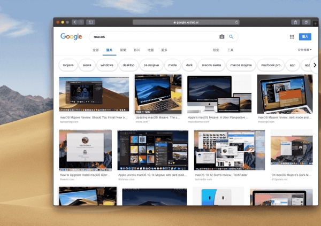This screenshot has height=226, width=321.
Task: Open Apple unveils macOS 10.14 thumbnail
Action: (x=152, y=150)
